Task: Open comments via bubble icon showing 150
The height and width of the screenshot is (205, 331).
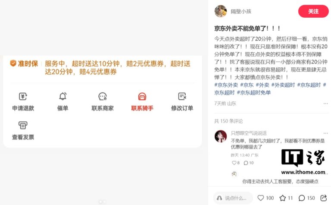Action: click(302, 198)
